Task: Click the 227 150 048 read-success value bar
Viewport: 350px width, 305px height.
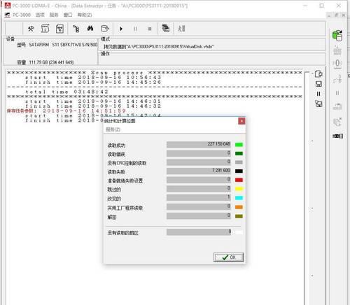Action: pyautogui.click(x=199, y=144)
